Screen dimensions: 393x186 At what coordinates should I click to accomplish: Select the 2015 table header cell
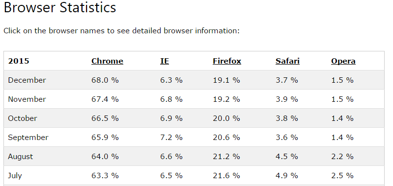[19, 61]
